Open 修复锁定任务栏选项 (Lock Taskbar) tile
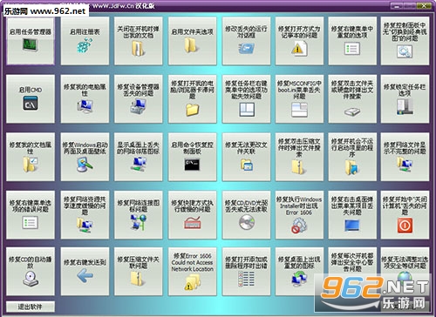Viewport: 436px width, 317px height. coord(405,99)
